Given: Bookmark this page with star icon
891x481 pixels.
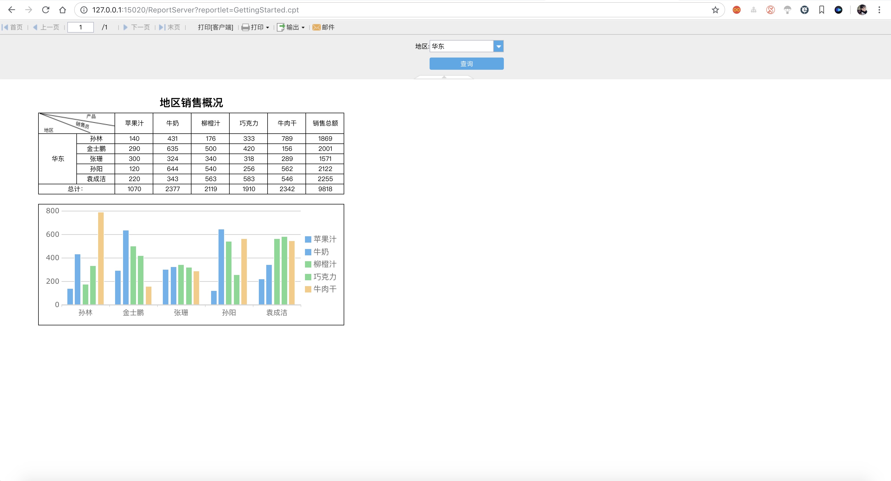Looking at the screenshot, I should click(715, 10).
